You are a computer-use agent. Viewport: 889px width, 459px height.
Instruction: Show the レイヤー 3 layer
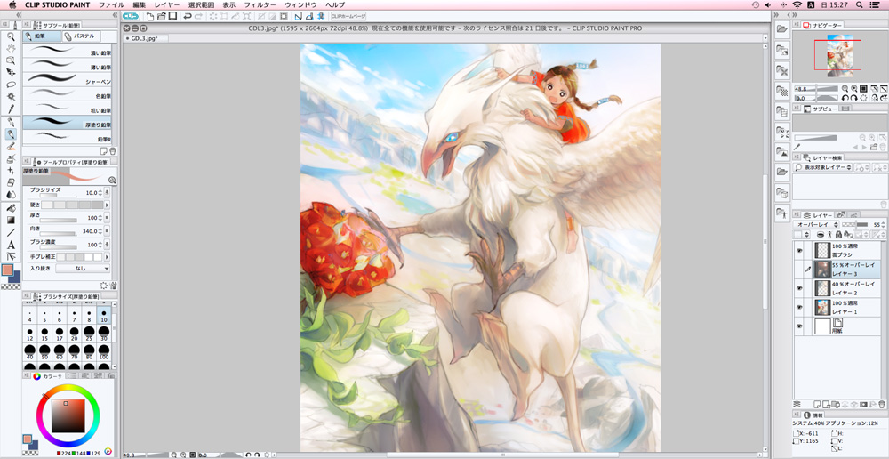(x=799, y=269)
